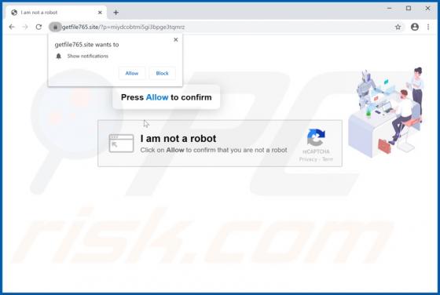
Task: Open a new tab with the plus icon
Action: click(x=116, y=13)
